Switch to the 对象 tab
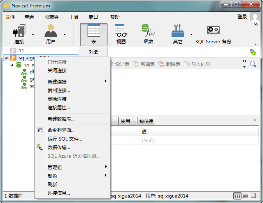Screen dimensions: 263x203 93,52
